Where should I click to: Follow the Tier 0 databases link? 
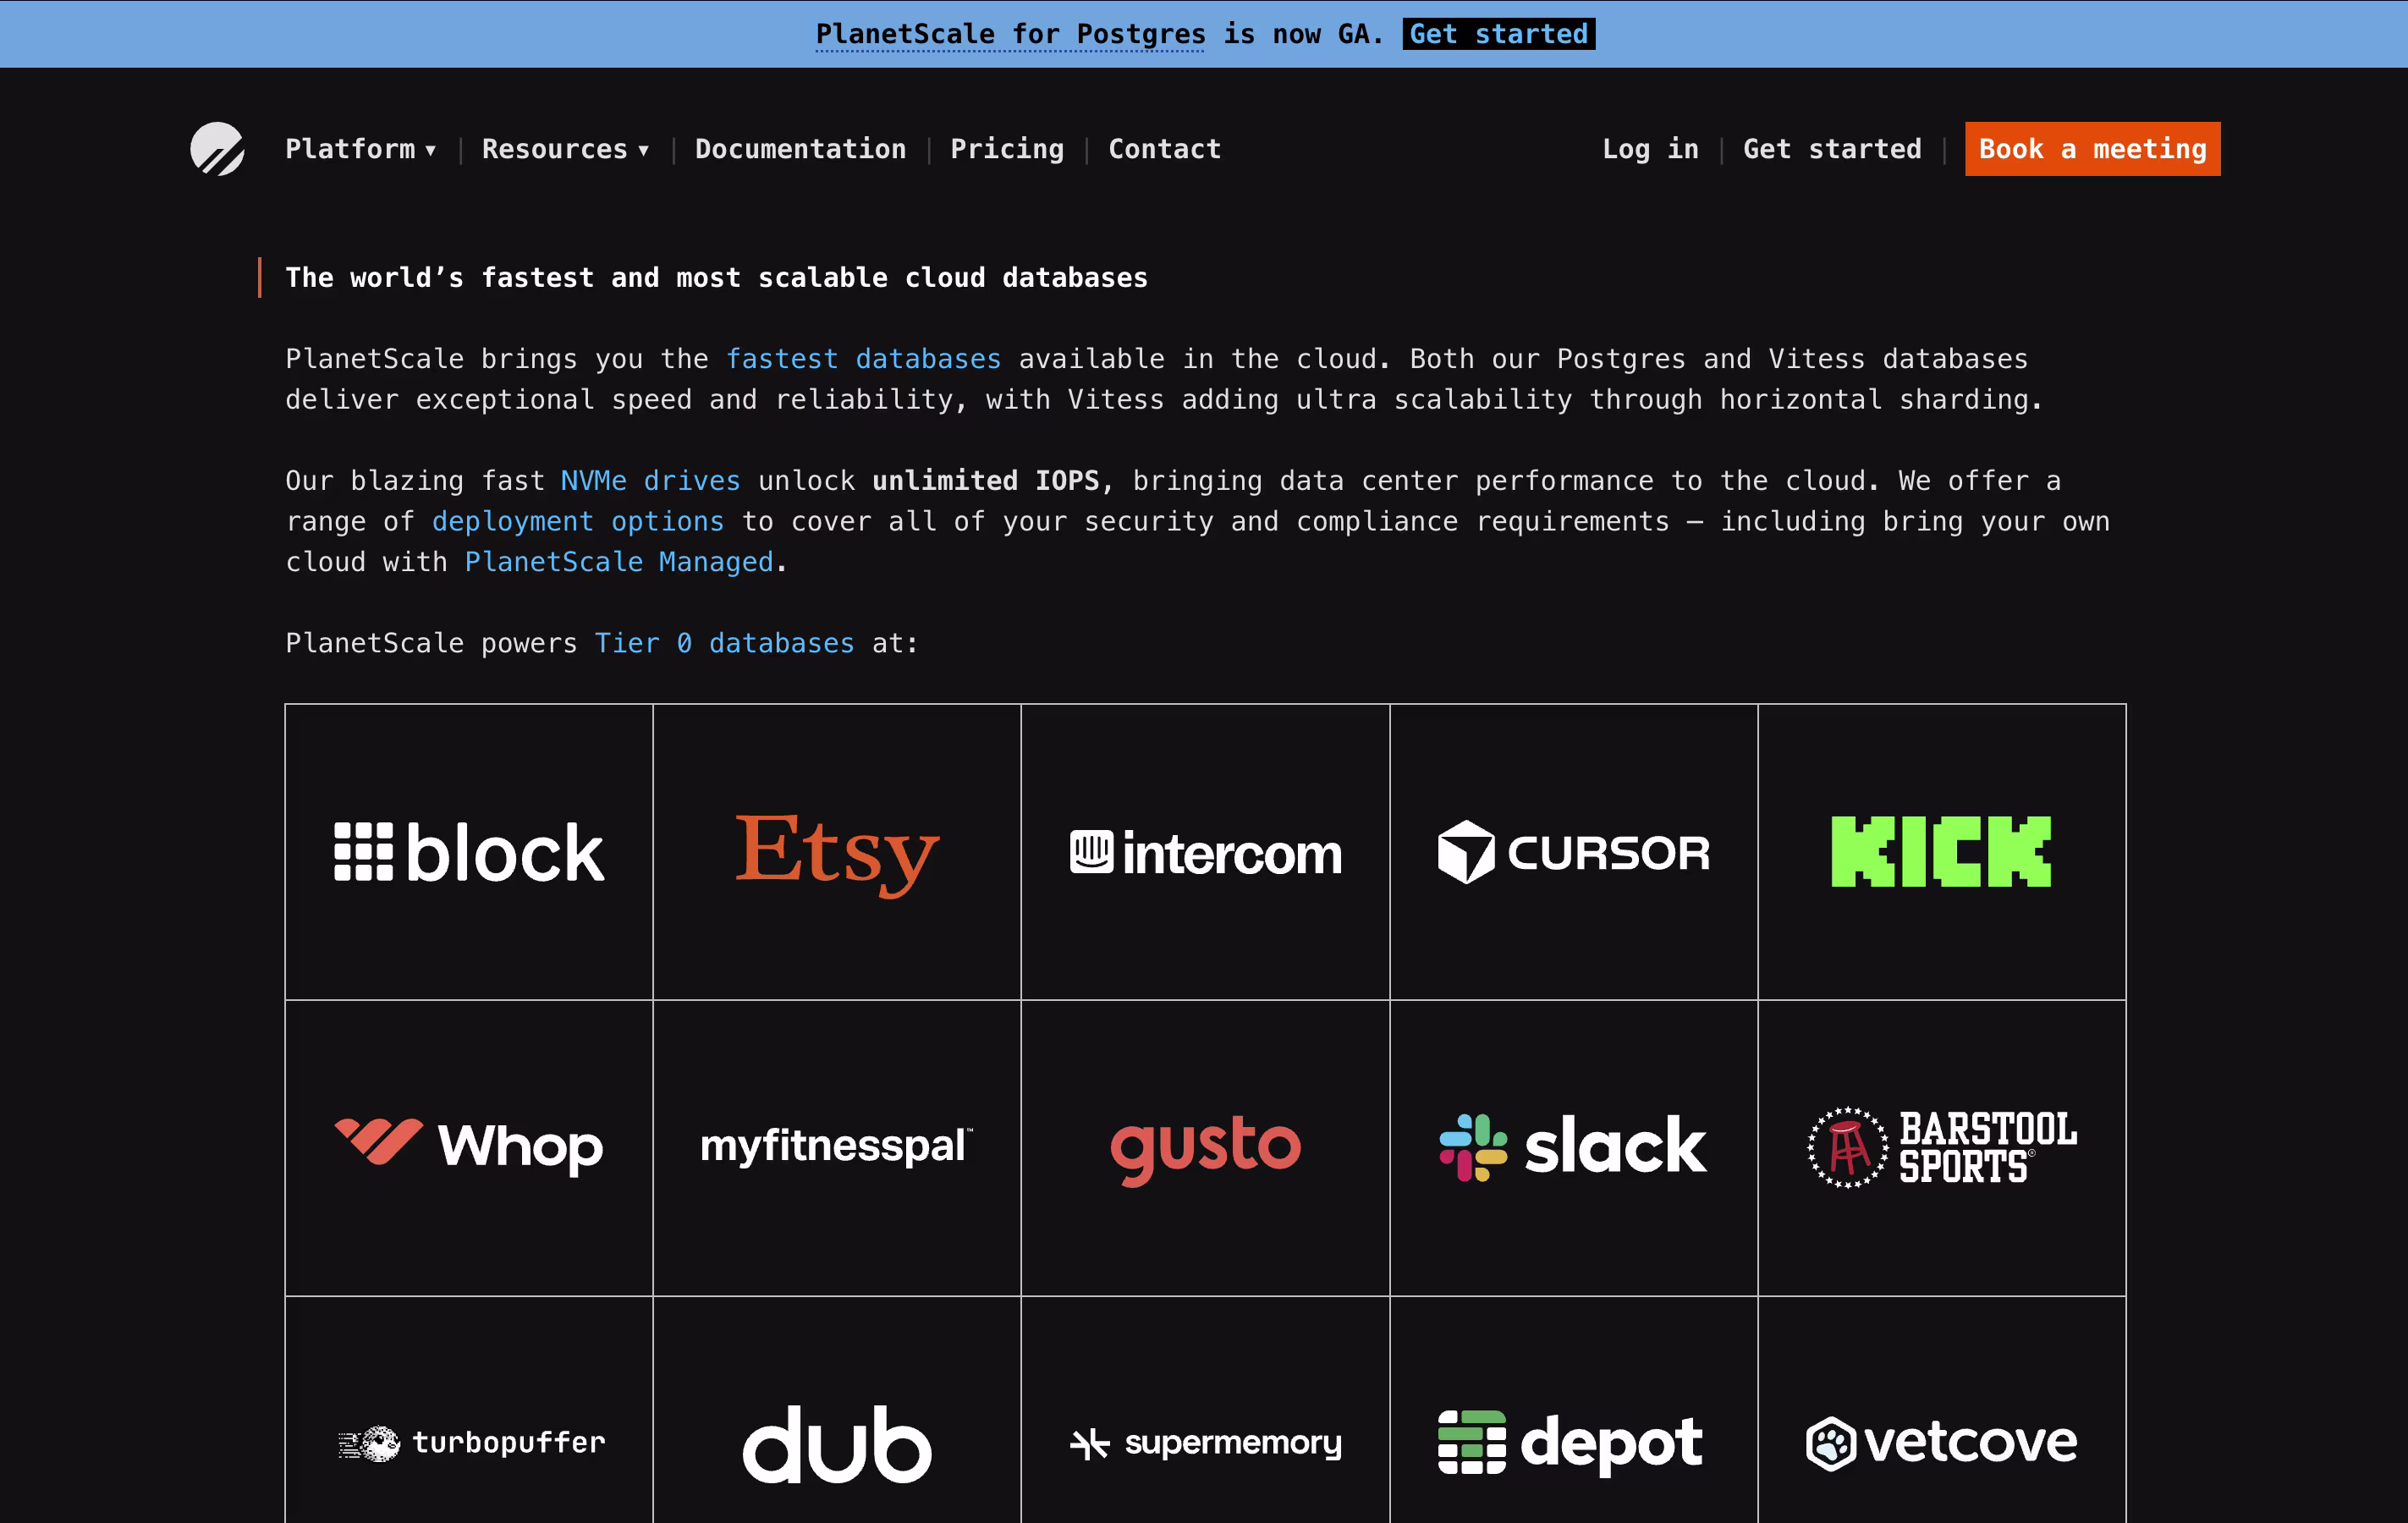(x=725, y=643)
